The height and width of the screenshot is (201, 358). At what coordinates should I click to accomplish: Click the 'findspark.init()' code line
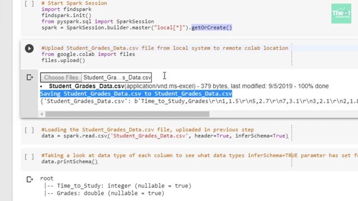point(66,16)
